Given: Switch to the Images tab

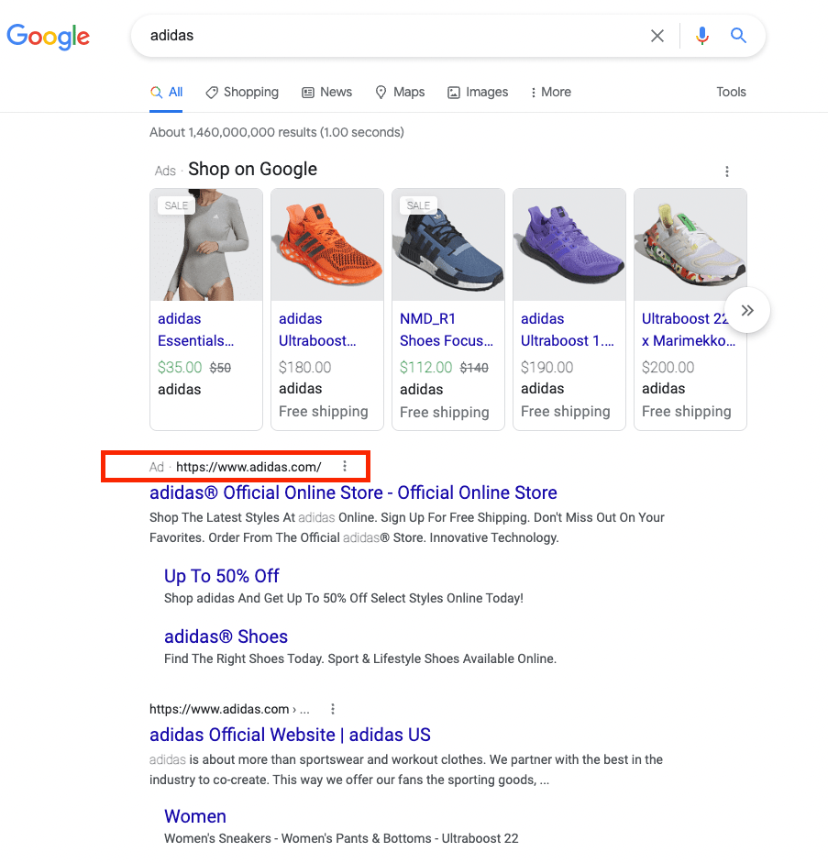Looking at the screenshot, I should coord(477,92).
